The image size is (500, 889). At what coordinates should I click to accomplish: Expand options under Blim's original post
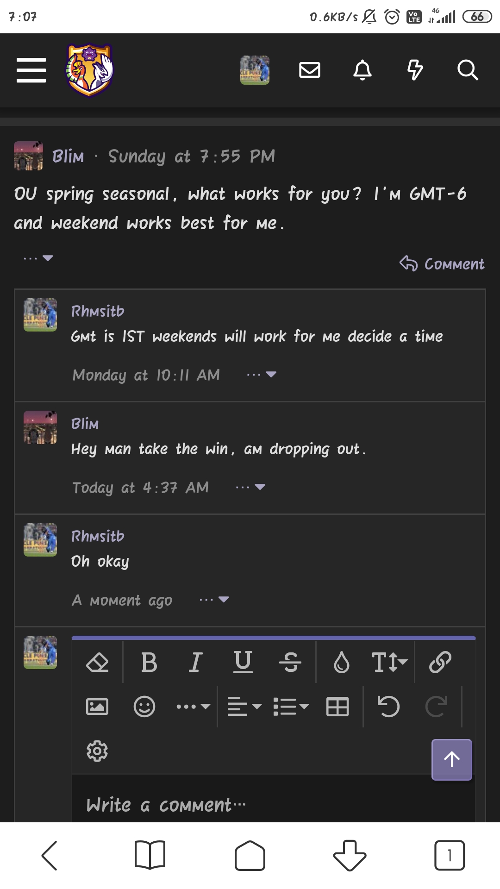pyautogui.click(x=37, y=258)
